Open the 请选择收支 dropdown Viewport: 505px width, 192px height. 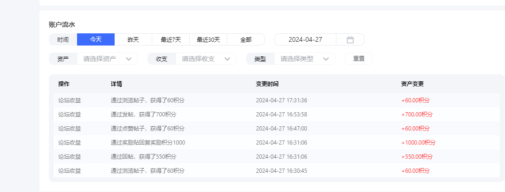tap(206, 59)
